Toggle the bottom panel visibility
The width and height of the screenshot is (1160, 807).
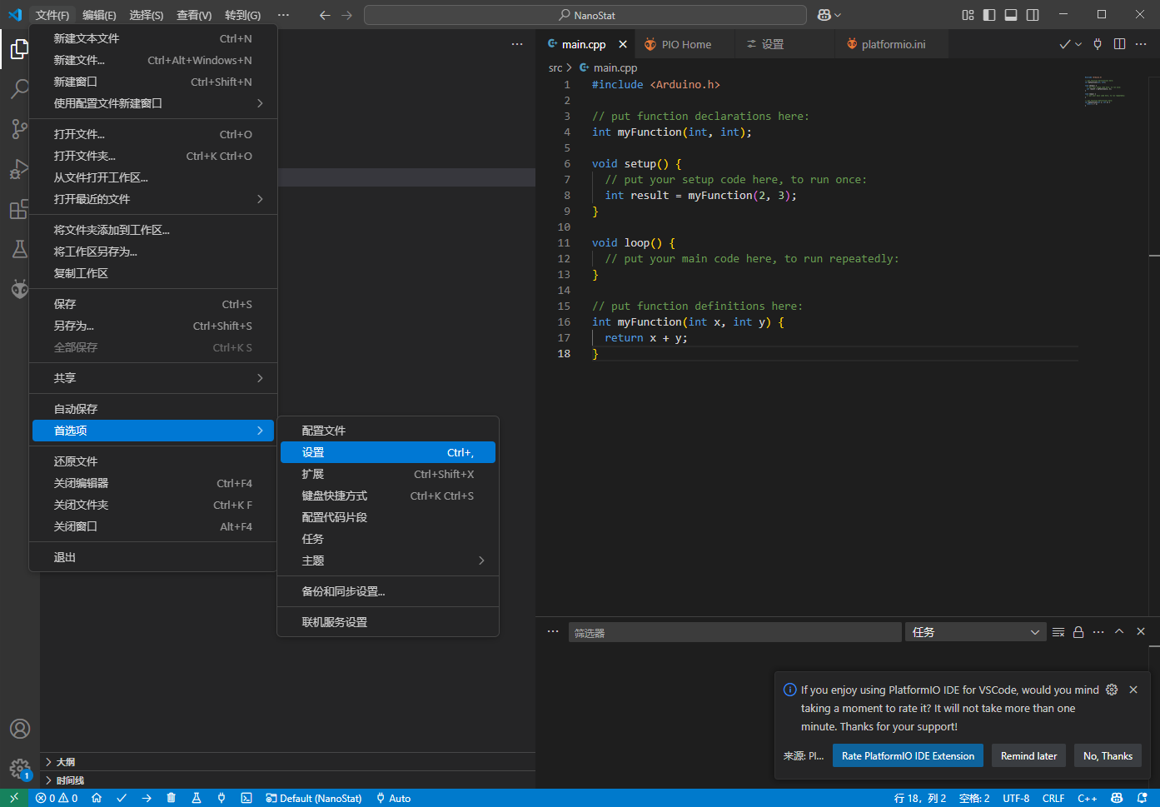(x=1011, y=15)
